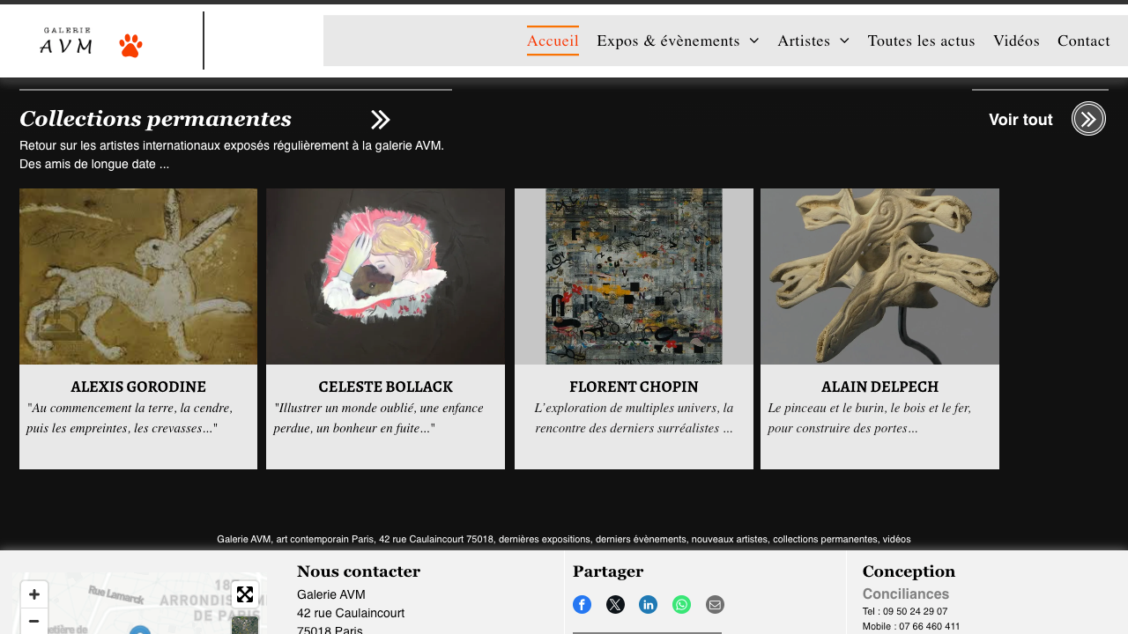
Task: Open the Alexis Gorodine rabbit artwork thumbnail
Action: pos(138,276)
